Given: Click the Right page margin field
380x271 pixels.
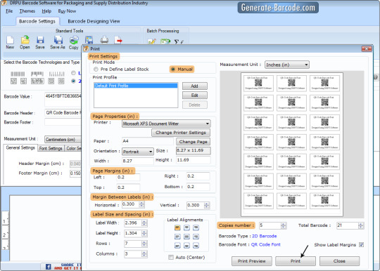Looking at the screenshot, I should click(x=198, y=176).
